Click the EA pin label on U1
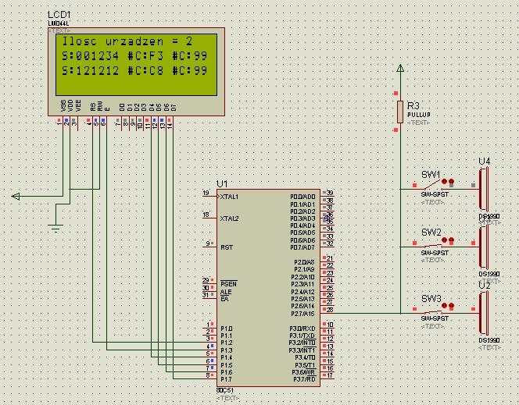Image resolution: width=519 pixels, height=405 pixels. 224,299
